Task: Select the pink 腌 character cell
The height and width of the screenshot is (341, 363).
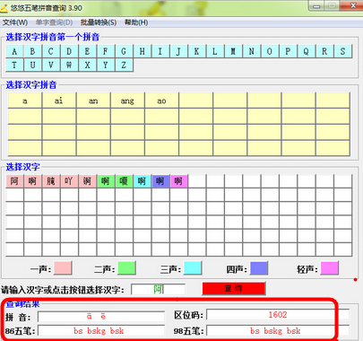Action: pos(51,181)
